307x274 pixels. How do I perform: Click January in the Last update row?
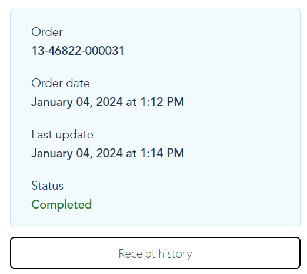click(52, 154)
